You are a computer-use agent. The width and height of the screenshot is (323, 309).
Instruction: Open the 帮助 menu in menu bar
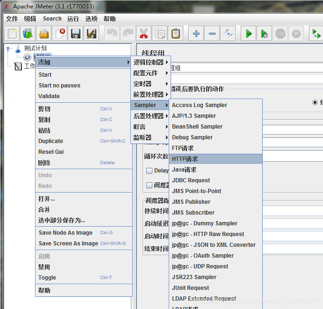click(109, 19)
